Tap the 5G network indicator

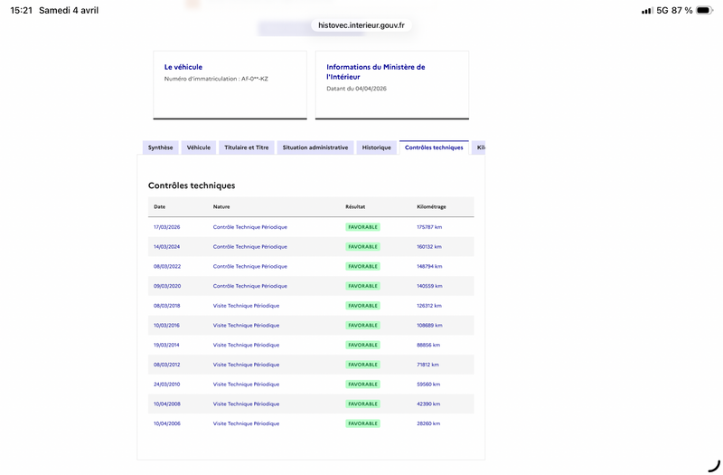[662, 10]
